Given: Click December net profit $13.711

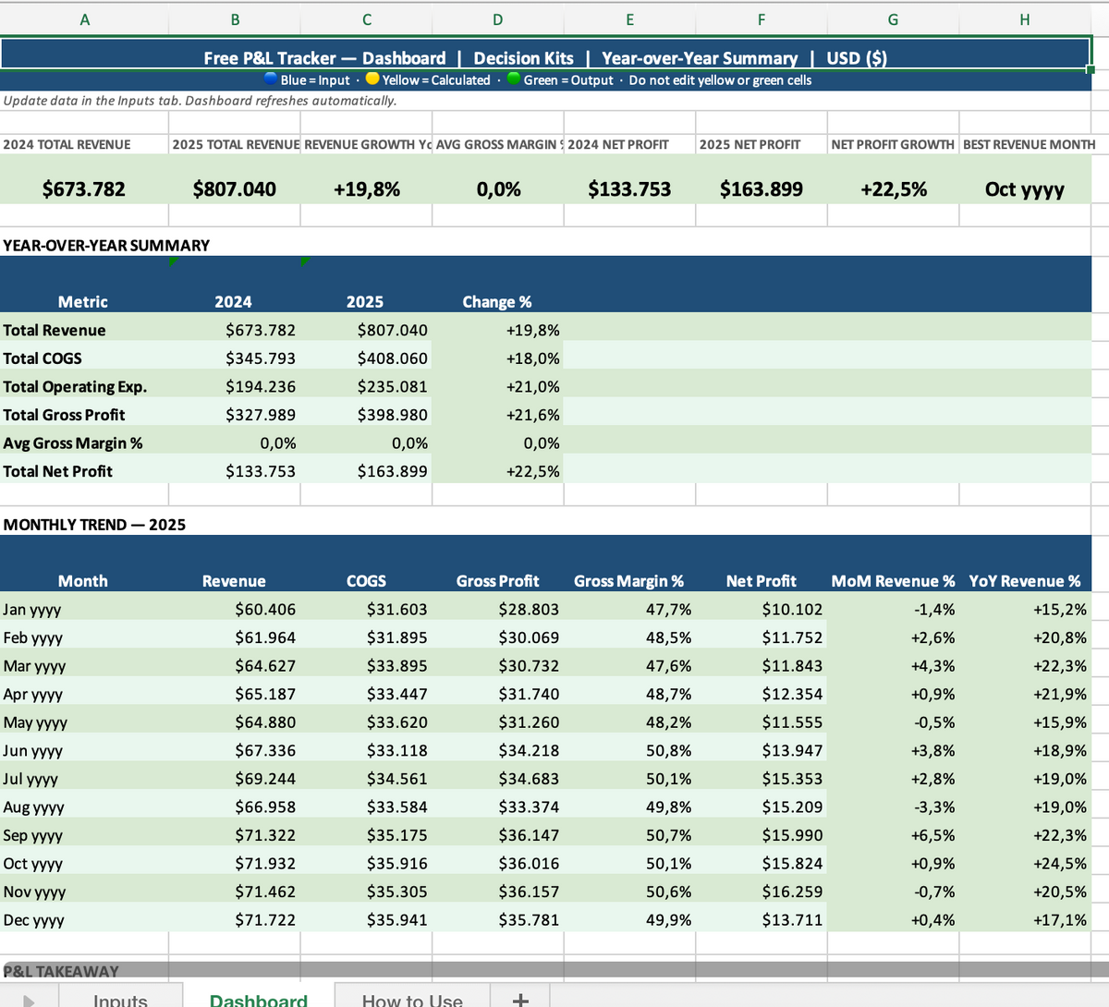Looking at the screenshot, I should point(792,920).
